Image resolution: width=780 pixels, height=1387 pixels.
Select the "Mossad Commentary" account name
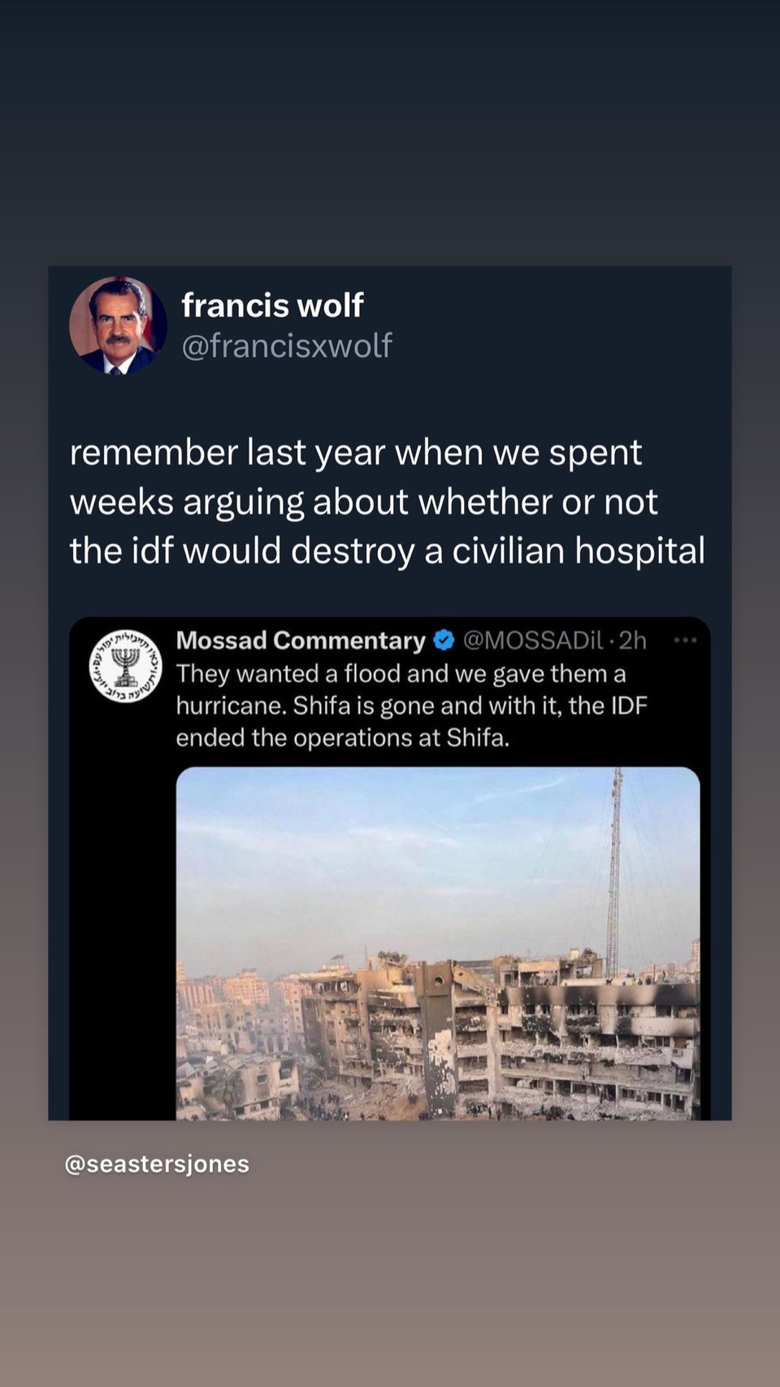(x=301, y=641)
